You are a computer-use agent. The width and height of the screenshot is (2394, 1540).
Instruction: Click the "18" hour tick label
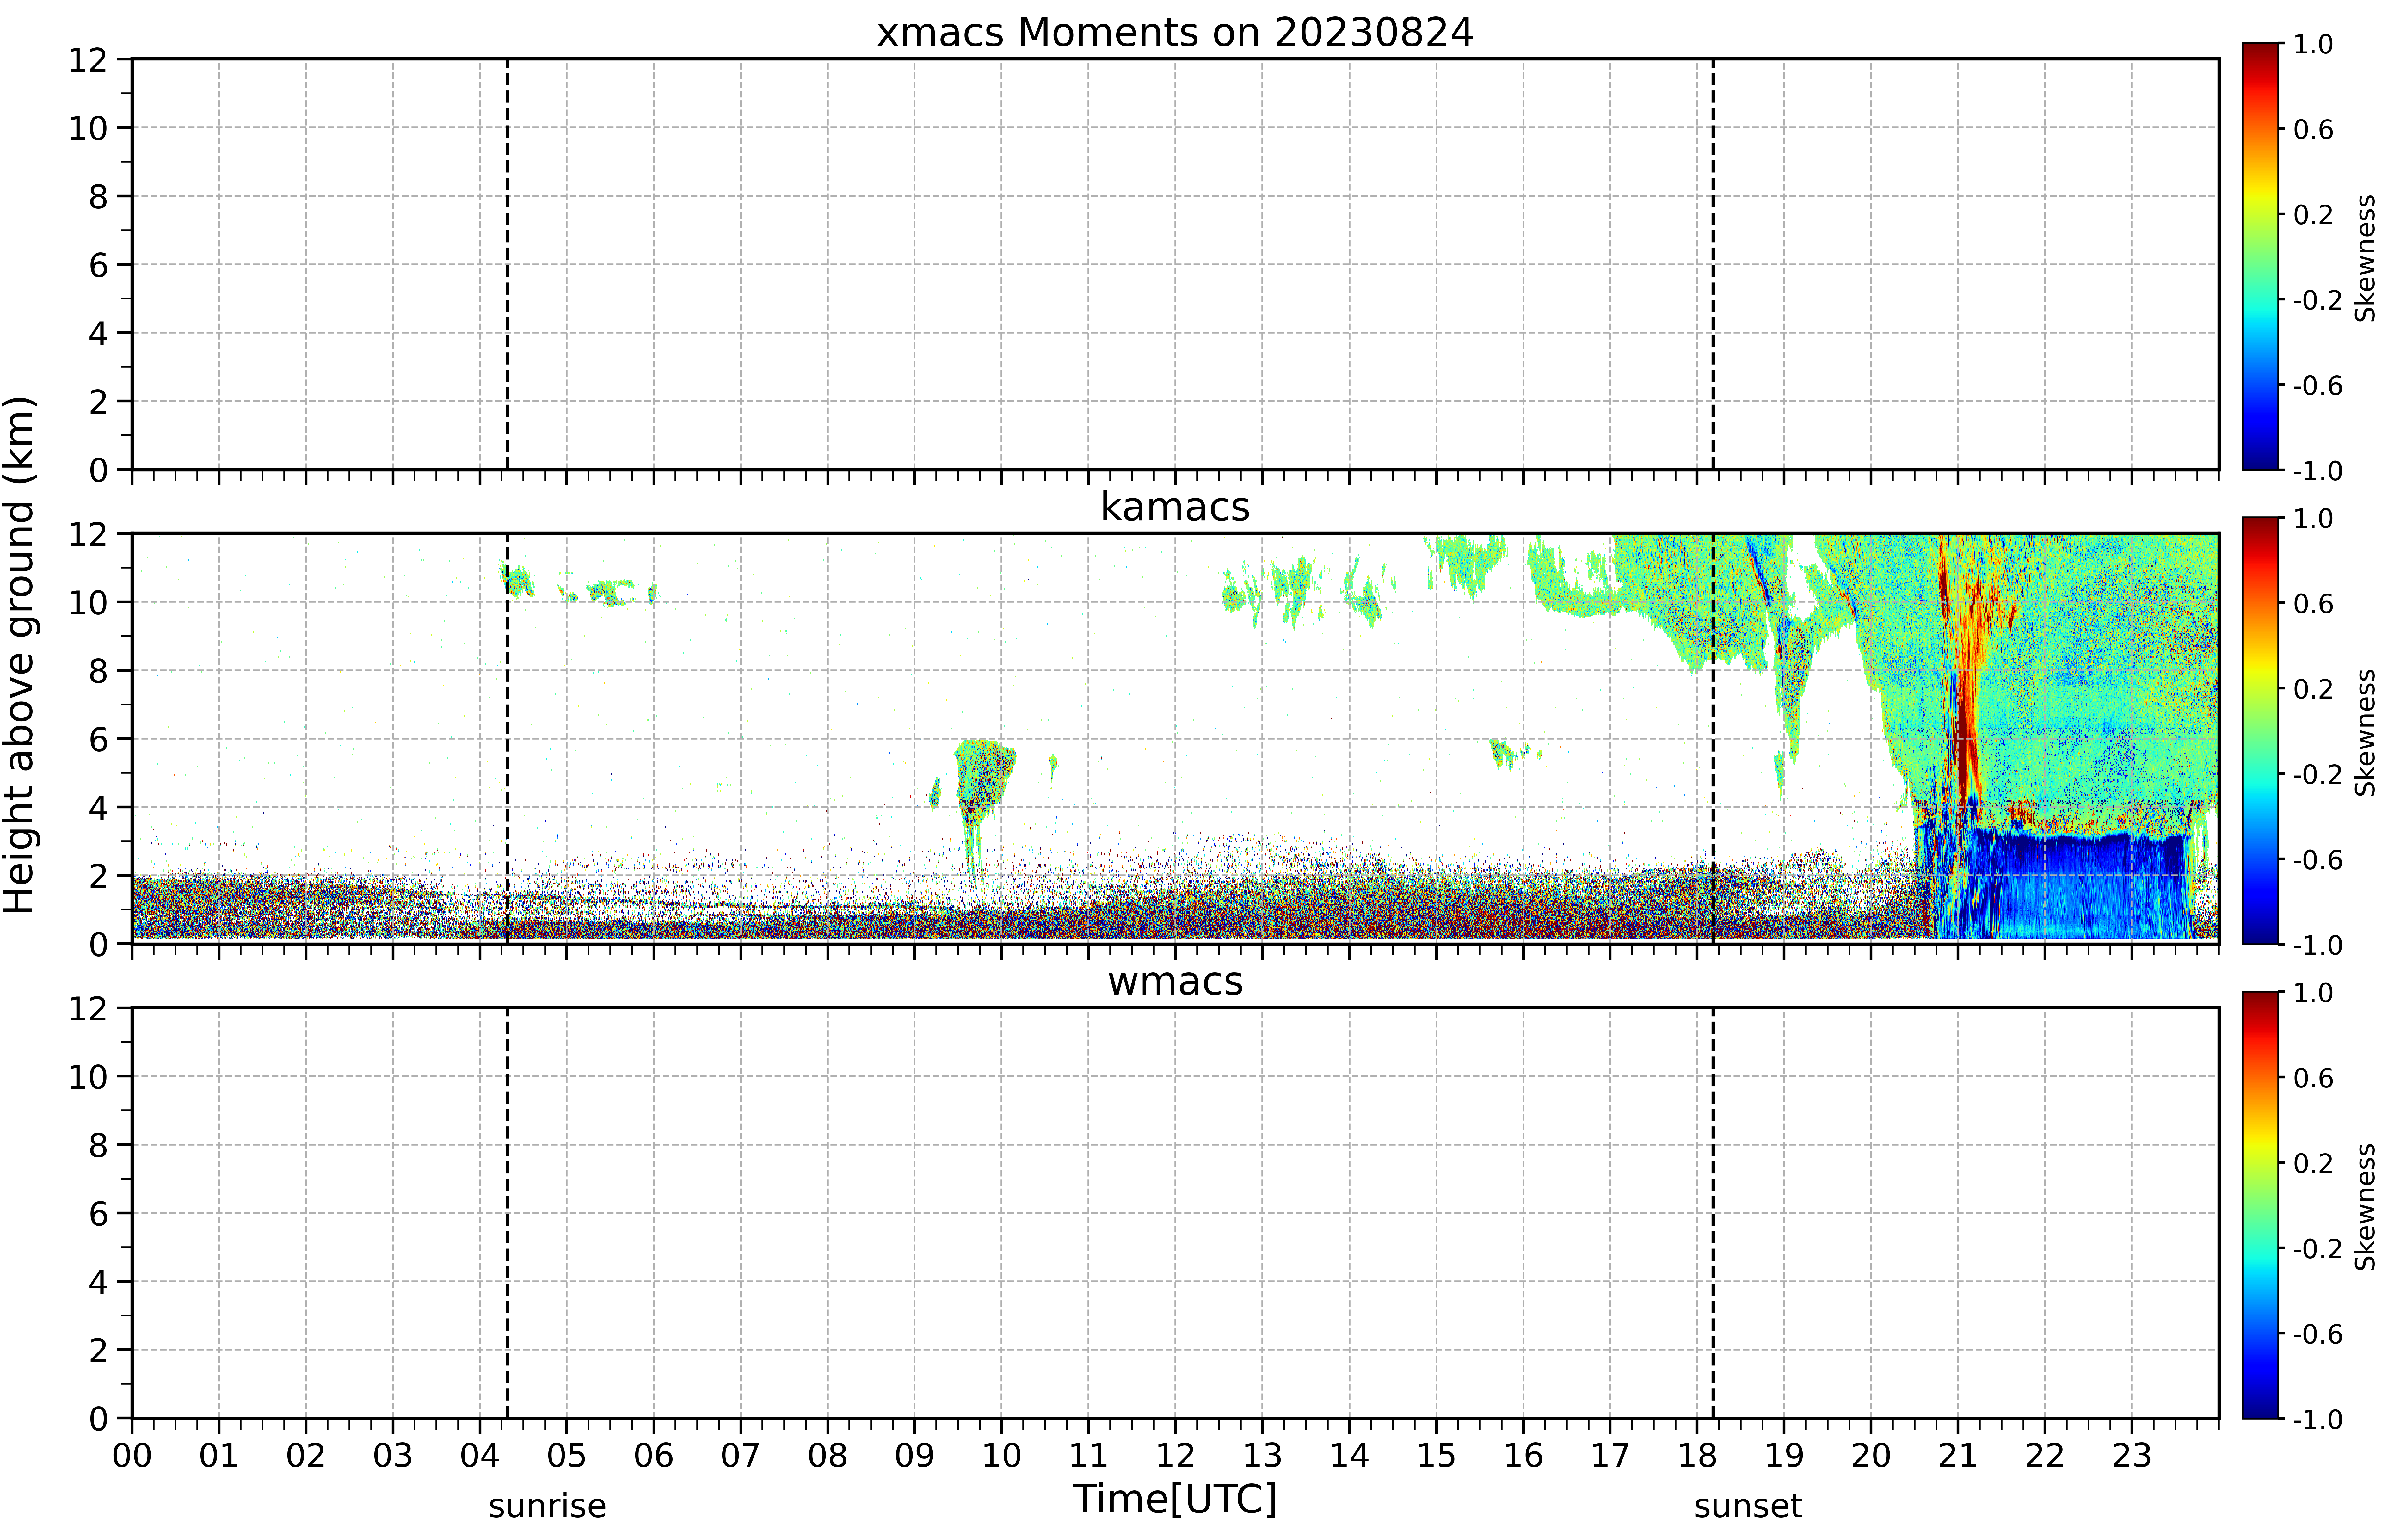click(x=1697, y=1456)
